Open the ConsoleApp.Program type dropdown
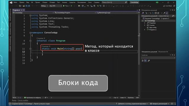Screen dimensions: 189x106 pyautogui.click(x=75, y=13)
